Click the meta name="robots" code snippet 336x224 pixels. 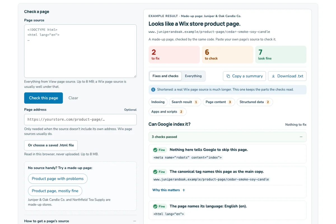188,158
